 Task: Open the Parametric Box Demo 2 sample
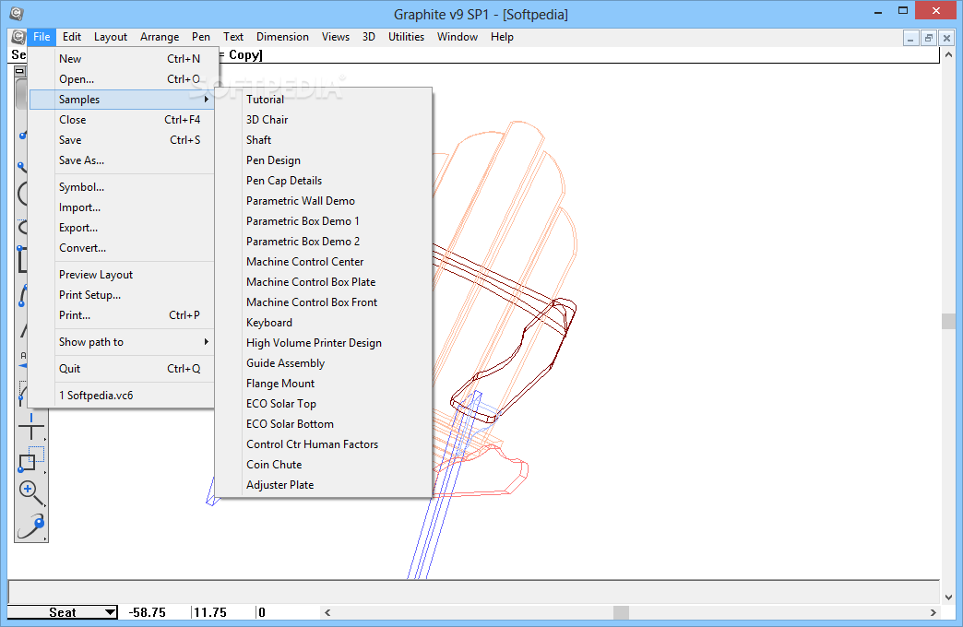coord(324,242)
